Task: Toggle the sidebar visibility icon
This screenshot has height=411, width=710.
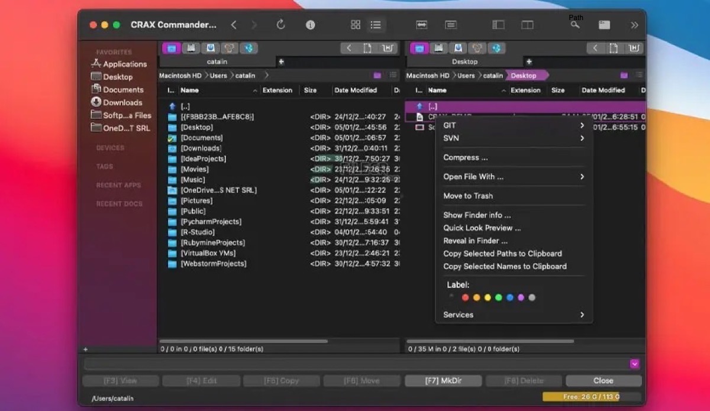Action: (498, 25)
